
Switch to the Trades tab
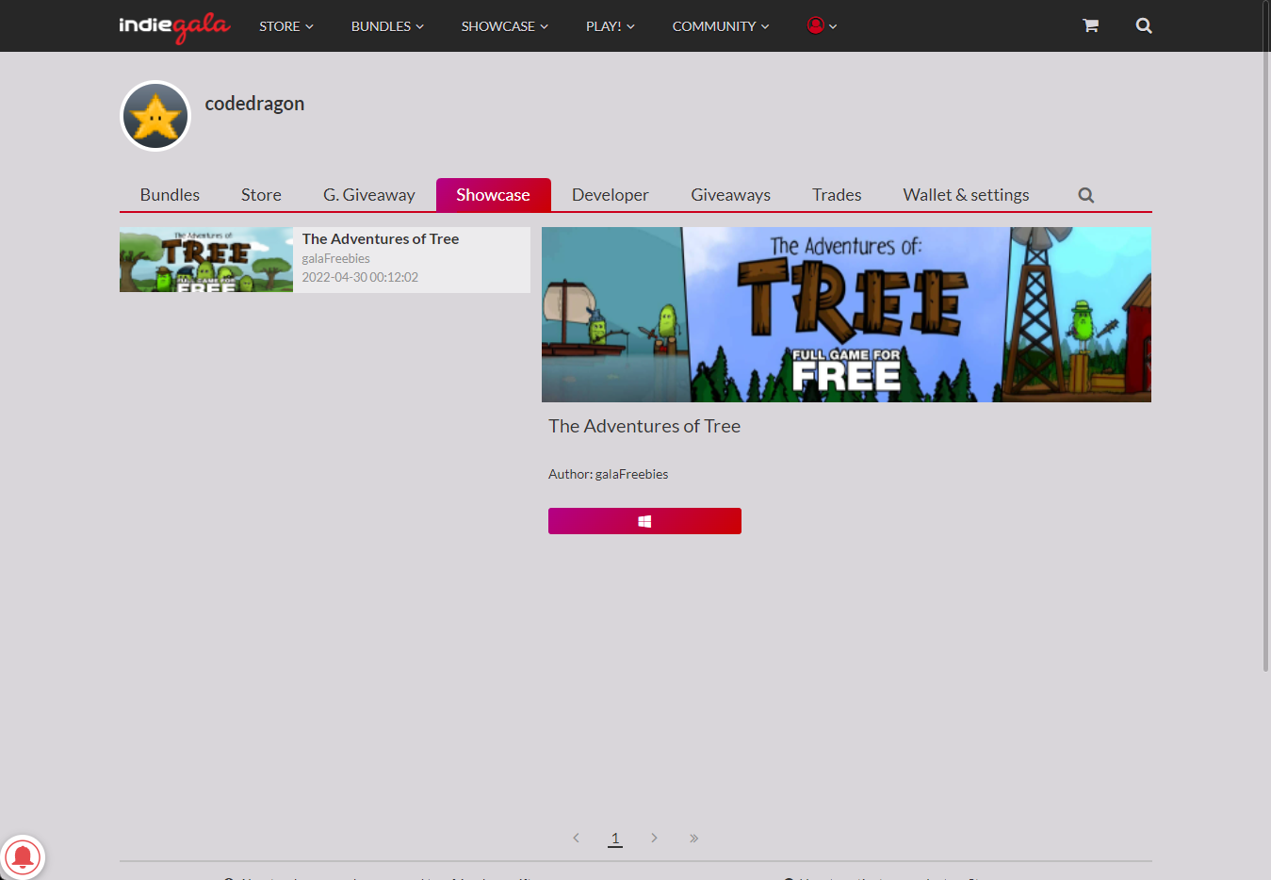pyautogui.click(x=837, y=195)
